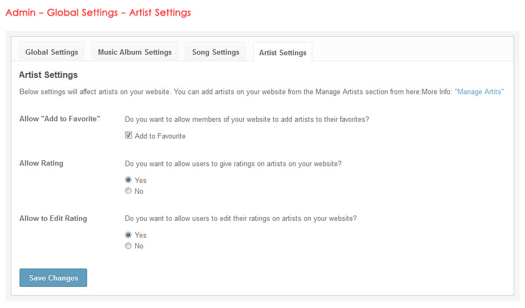Open the "Manage Artits" link
Viewport: 525px width, 308px height.
[x=479, y=92]
